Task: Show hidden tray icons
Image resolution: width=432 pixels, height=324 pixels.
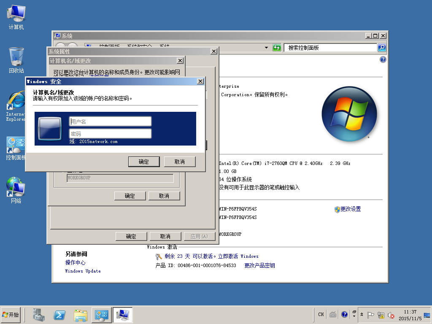Action: click(362, 315)
